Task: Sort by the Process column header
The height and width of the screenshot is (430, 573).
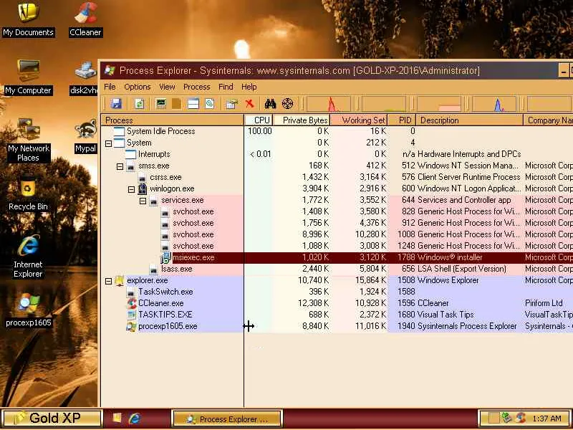Action: click(x=172, y=120)
